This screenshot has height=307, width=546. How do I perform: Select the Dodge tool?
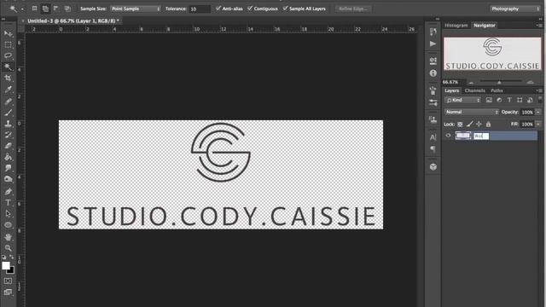point(8,179)
